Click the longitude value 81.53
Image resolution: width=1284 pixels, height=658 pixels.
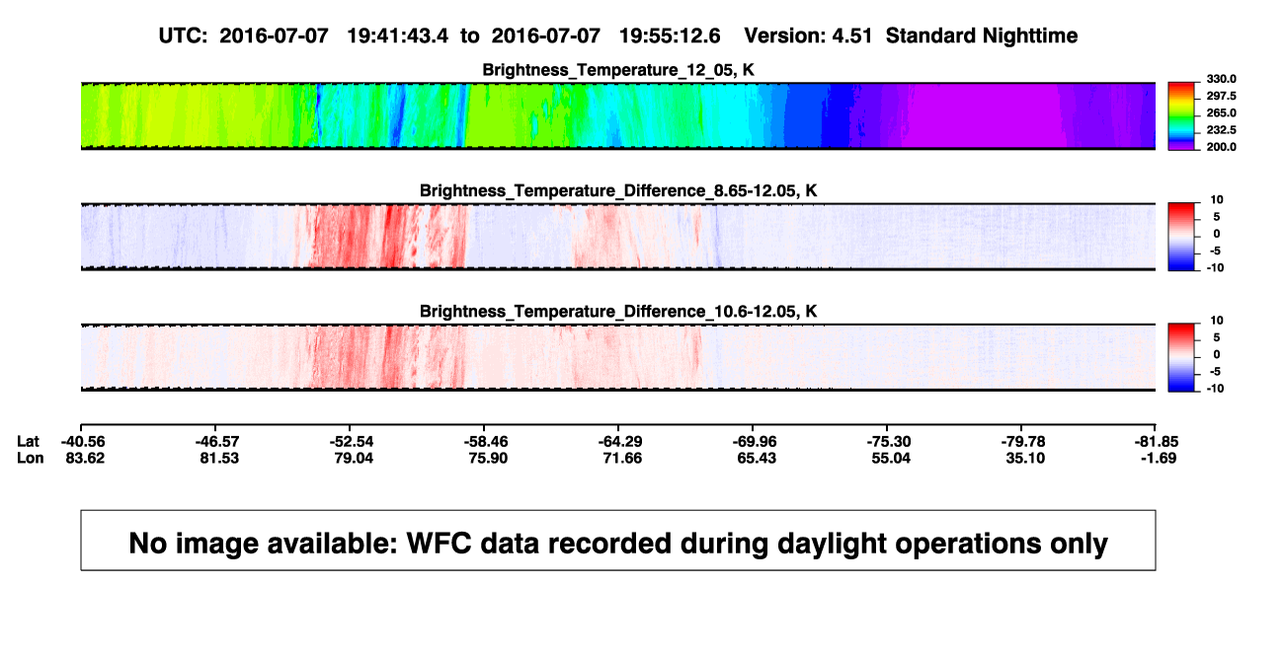tap(219, 459)
